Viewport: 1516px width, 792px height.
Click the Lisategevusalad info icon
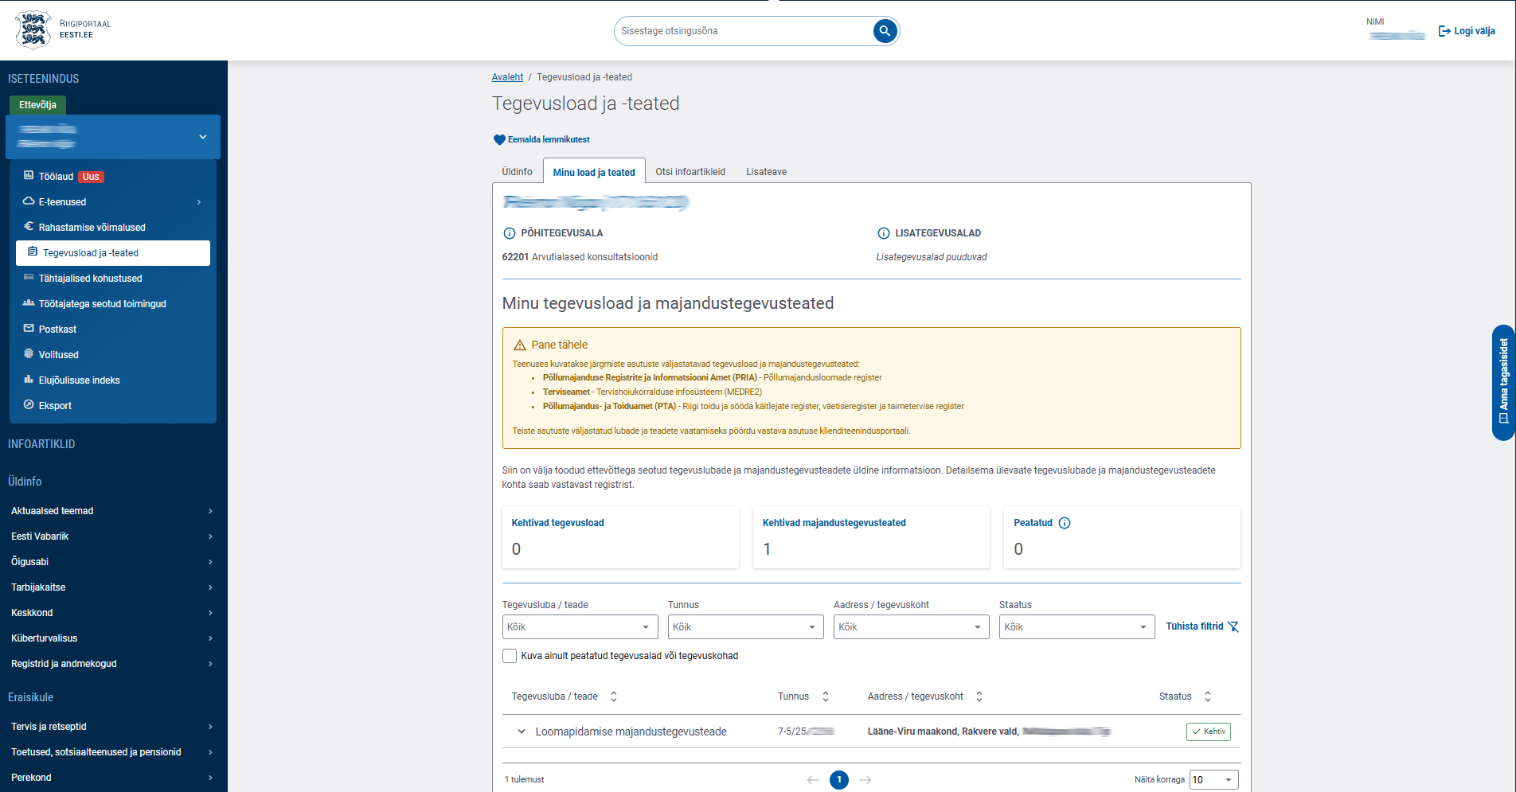(x=883, y=233)
